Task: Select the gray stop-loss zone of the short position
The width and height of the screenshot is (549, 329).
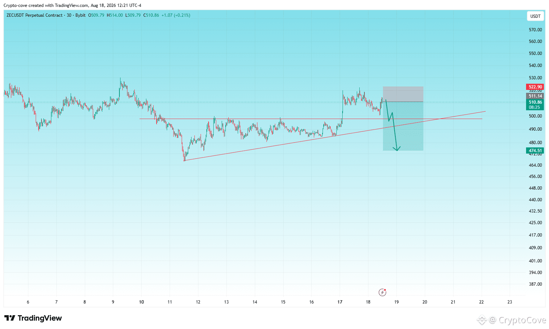Action: pos(403,94)
